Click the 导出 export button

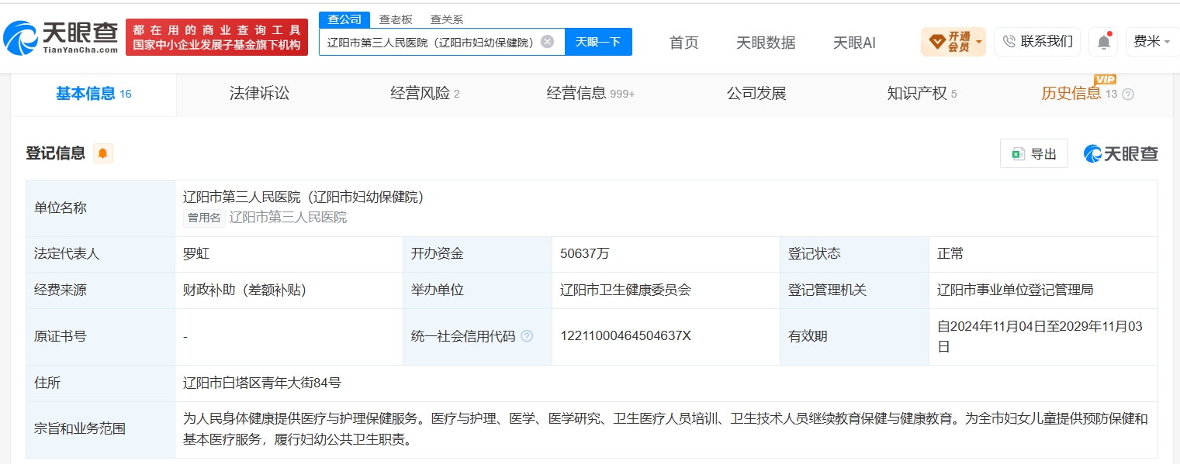(1033, 154)
